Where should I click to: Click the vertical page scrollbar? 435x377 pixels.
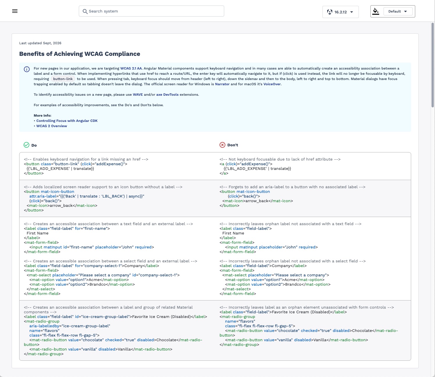[433, 65]
